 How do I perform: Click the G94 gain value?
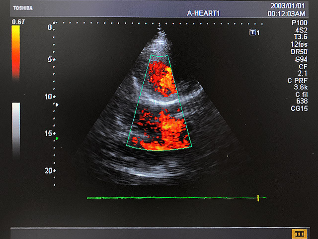(x=301, y=59)
